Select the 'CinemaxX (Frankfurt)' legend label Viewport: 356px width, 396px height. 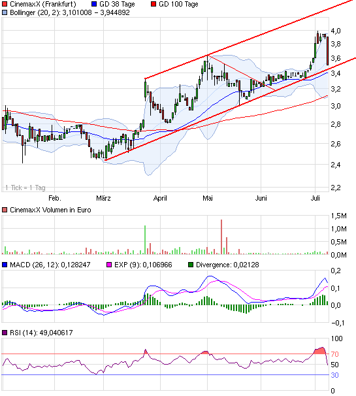43,5
